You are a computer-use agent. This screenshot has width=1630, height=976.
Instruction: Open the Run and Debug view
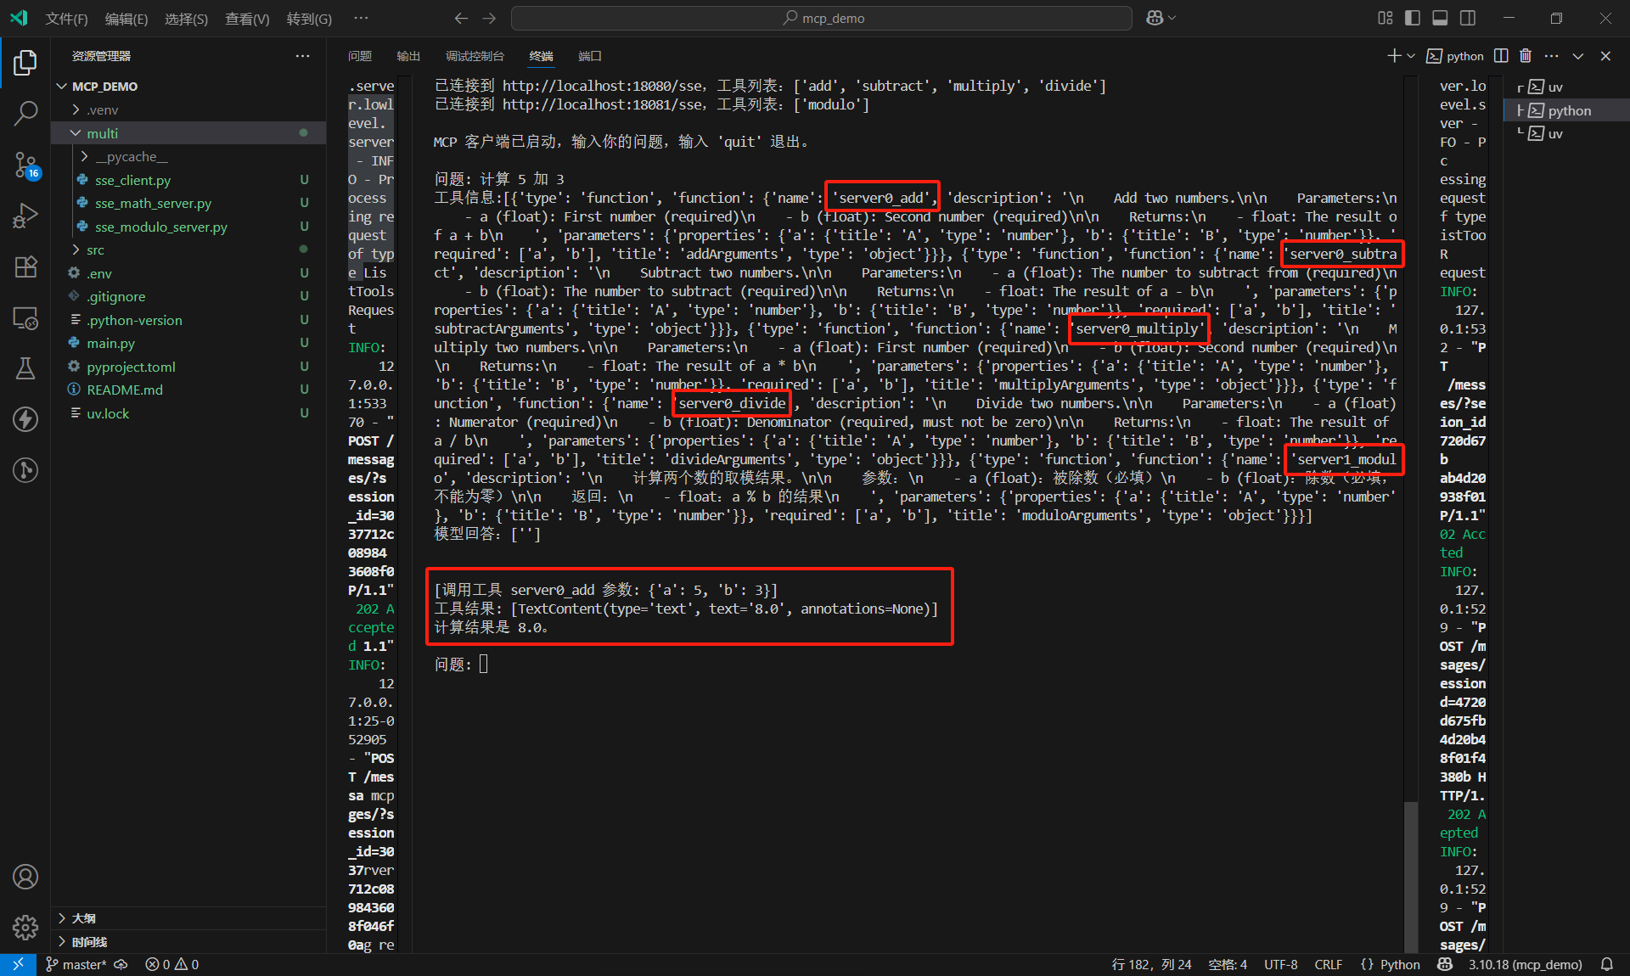(25, 216)
